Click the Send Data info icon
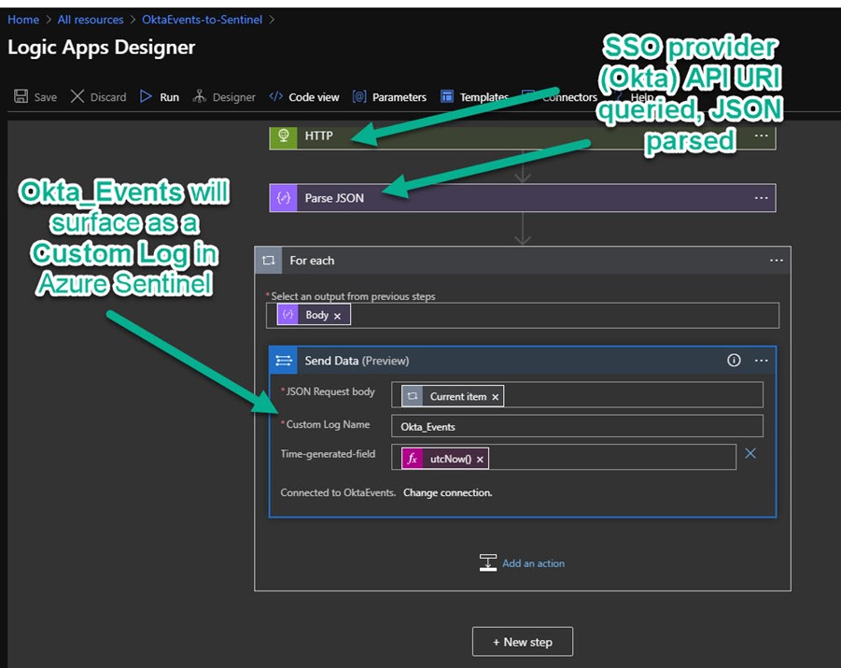Screen dimensions: 841x668 coord(734,361)
